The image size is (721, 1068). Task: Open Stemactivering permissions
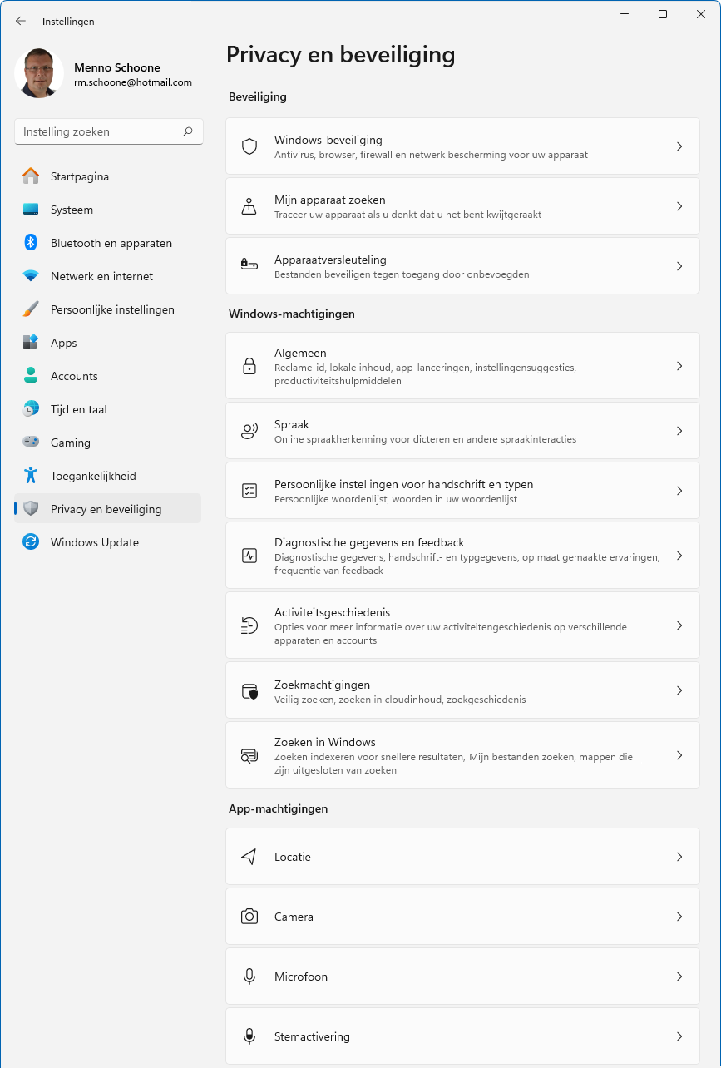462,1036
